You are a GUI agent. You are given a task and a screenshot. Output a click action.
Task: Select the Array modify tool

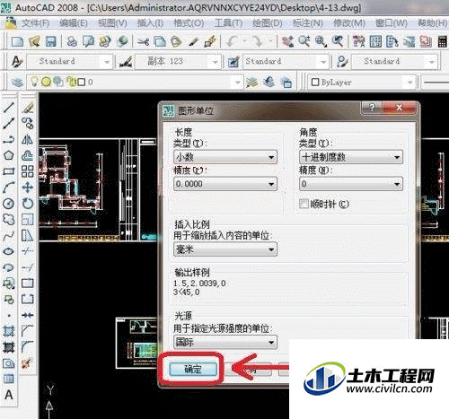(x=28, y=171)
